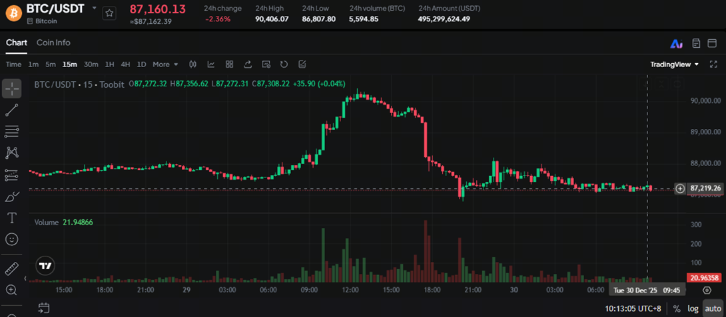Open the document panel icon at top right

point(696,43)
